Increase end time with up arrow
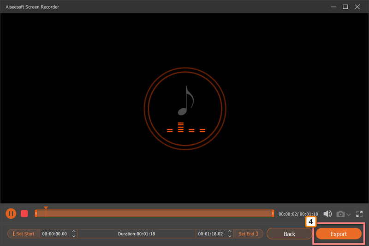Viewport: 369px width, 246px height. (x=229, y=231)
